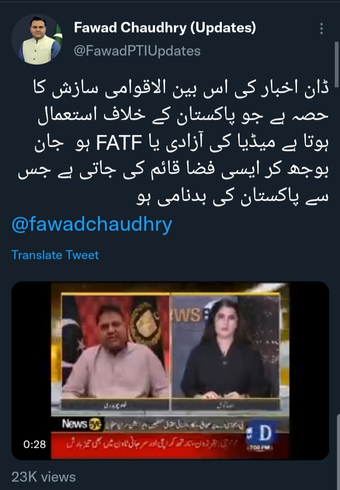This screenshot has height=490, width=340.
Task: Open the three-dot more options menu
Action: pos(322,29)
